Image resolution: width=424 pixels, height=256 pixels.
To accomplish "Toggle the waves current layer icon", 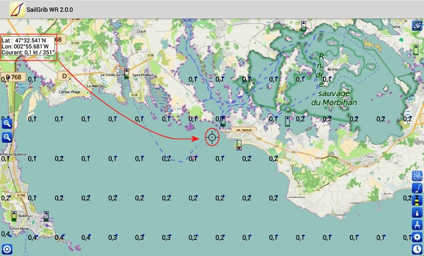I will 417,176.
